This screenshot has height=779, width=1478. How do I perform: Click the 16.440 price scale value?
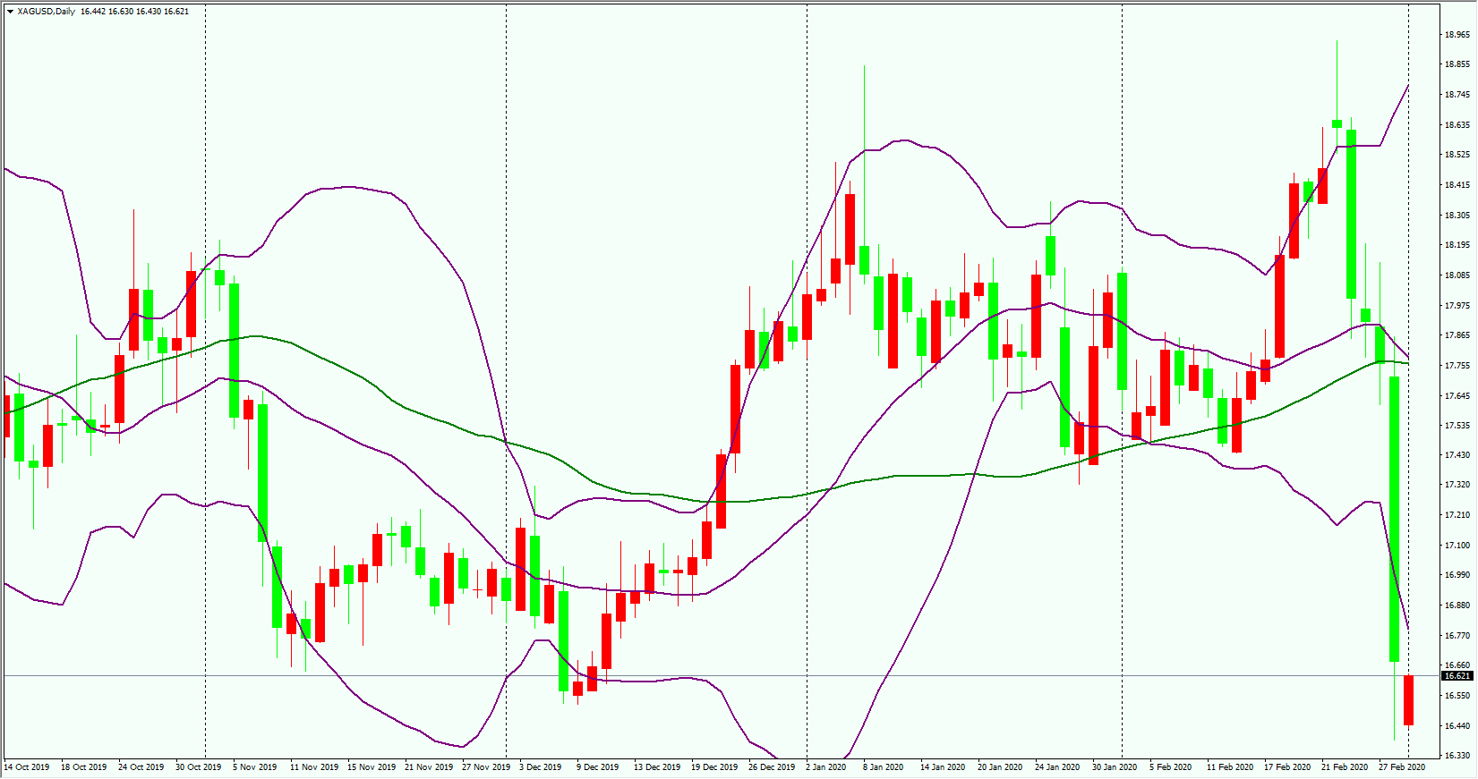point(1457,726)
